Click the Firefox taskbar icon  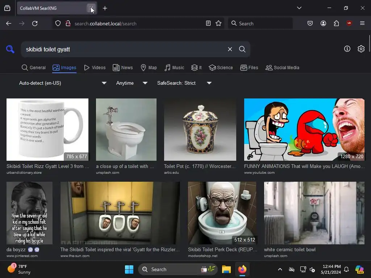pyautogui.click(x=242, y=269)
